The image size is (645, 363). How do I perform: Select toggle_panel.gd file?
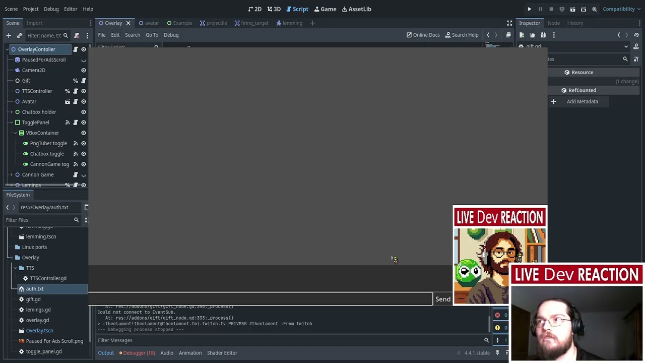pyautogui.click(x=44, y=351)
